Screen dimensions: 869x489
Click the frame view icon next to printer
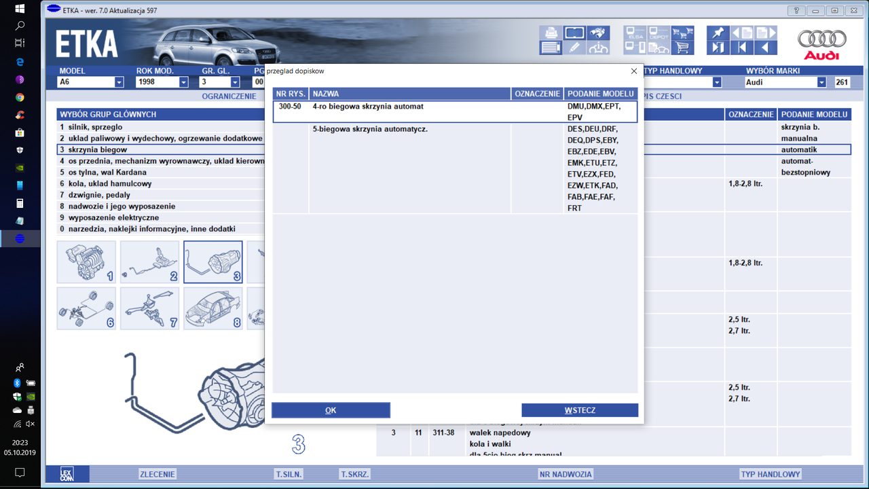(574, 33)
